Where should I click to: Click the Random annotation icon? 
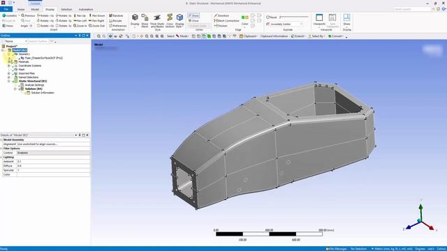[116, 15]
